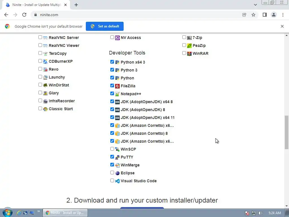
Task: Click the 7-Zip icon
Action: [x=189, y=38]
